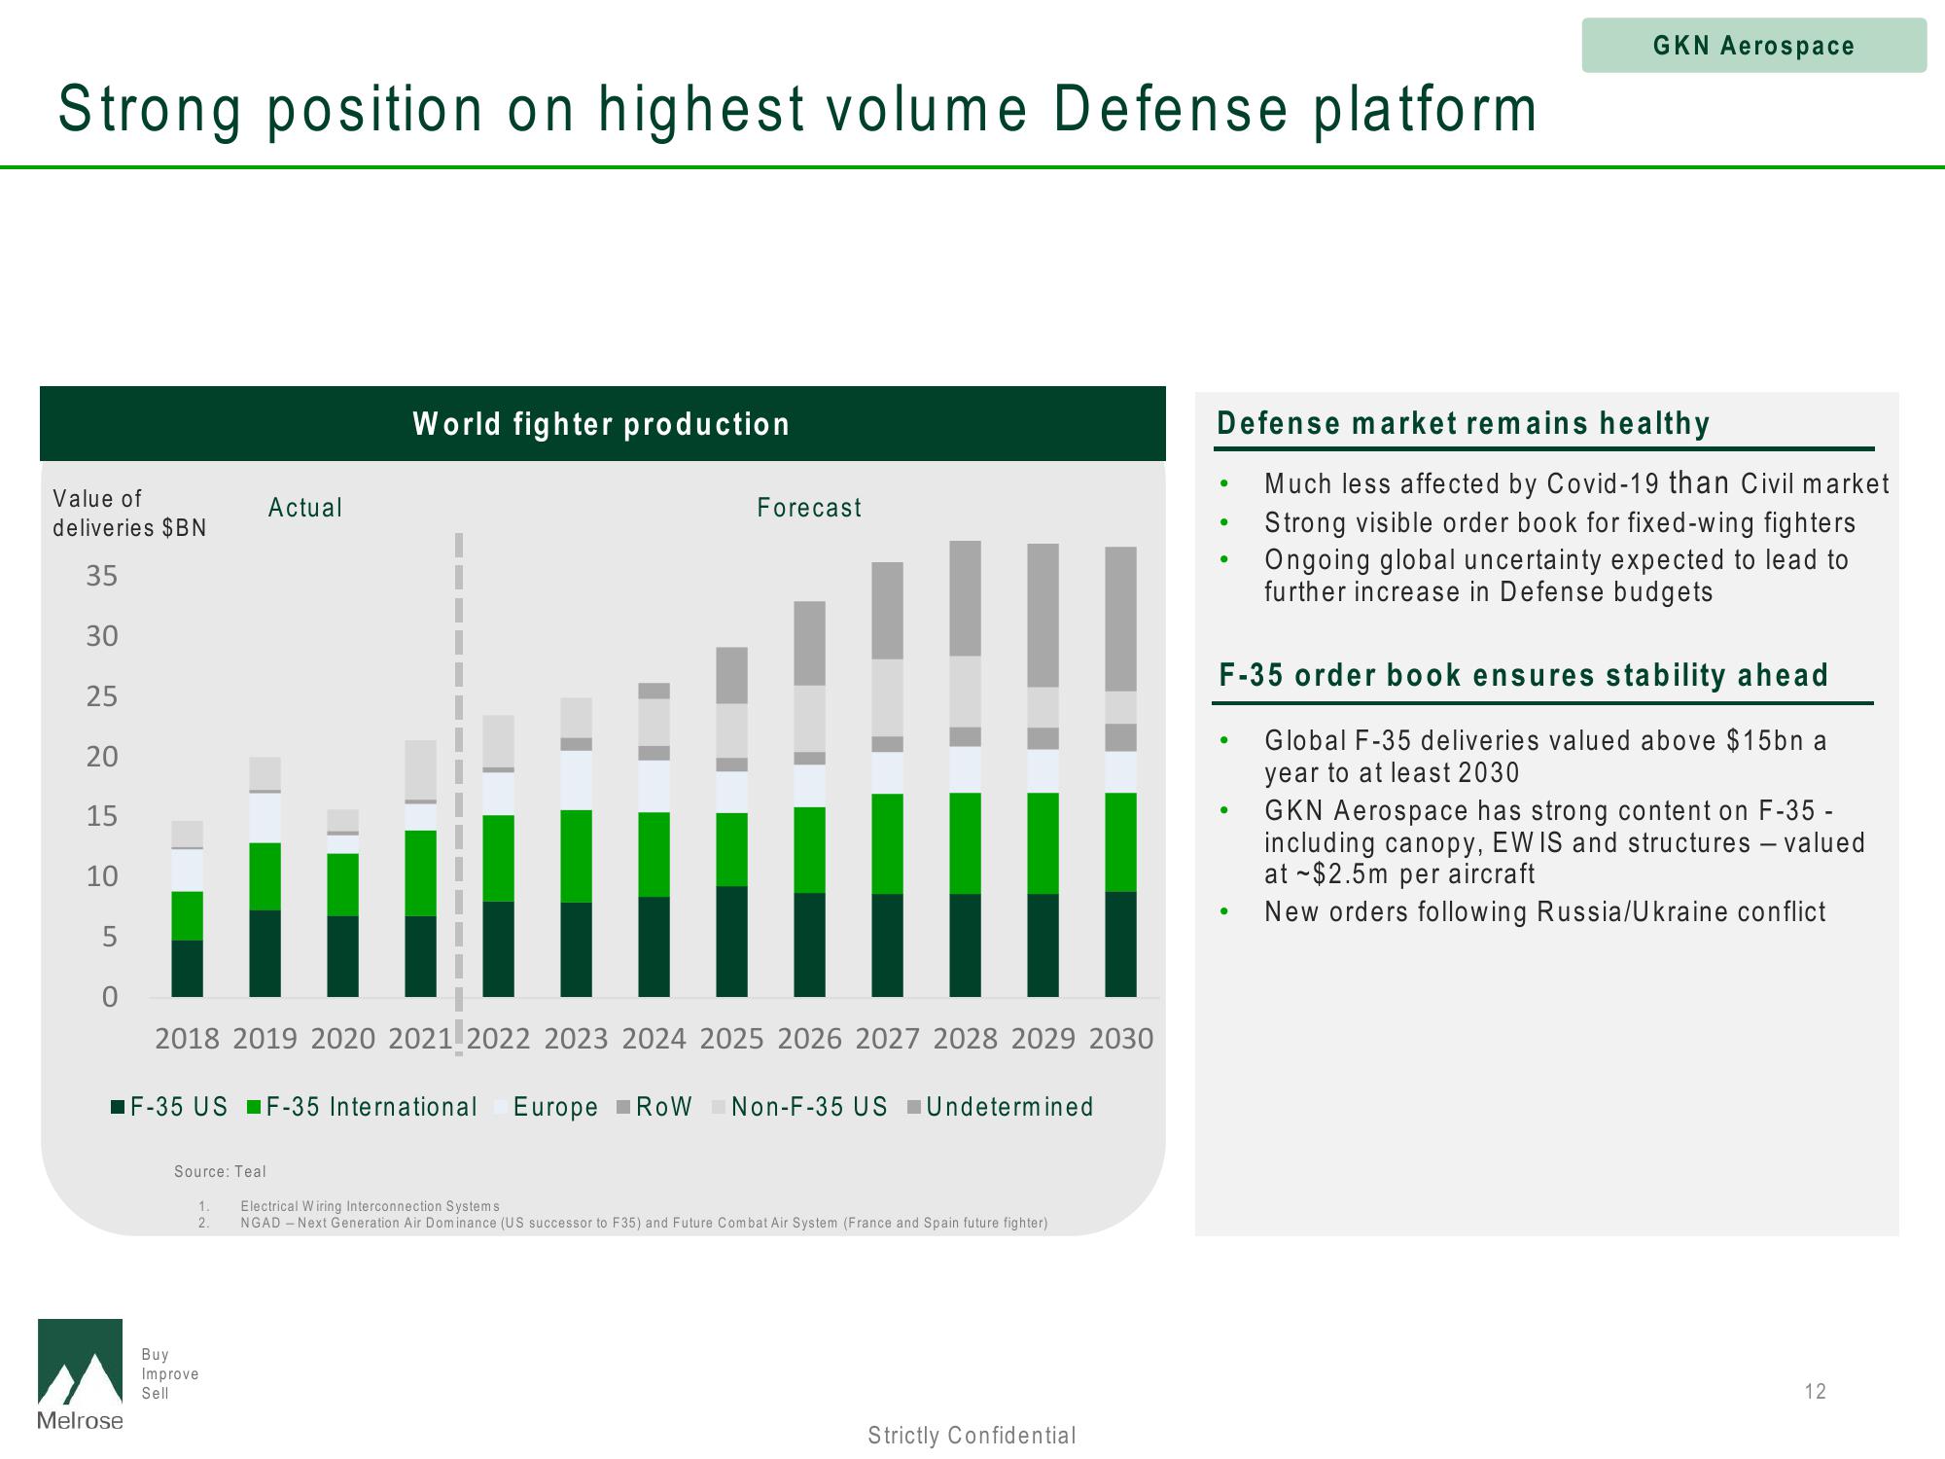Select the slide title about Defense platform
Screen dimensions: 1945x1459
click(x=797, y=109)
